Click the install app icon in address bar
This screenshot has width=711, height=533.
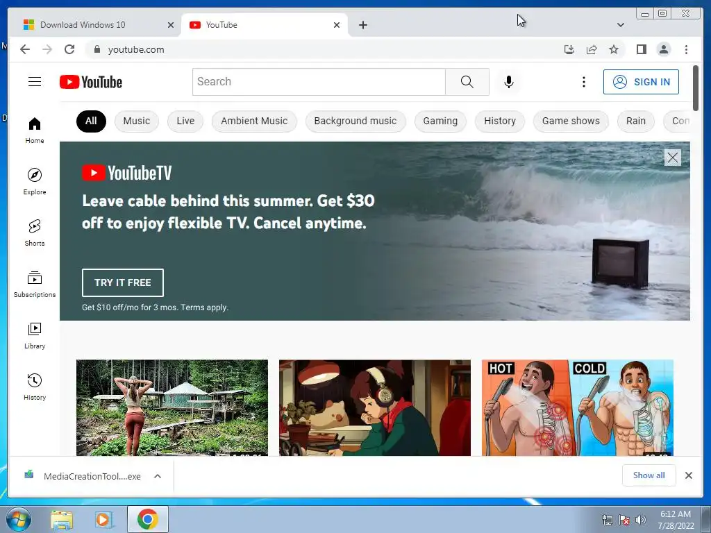(x=569, y=49)
